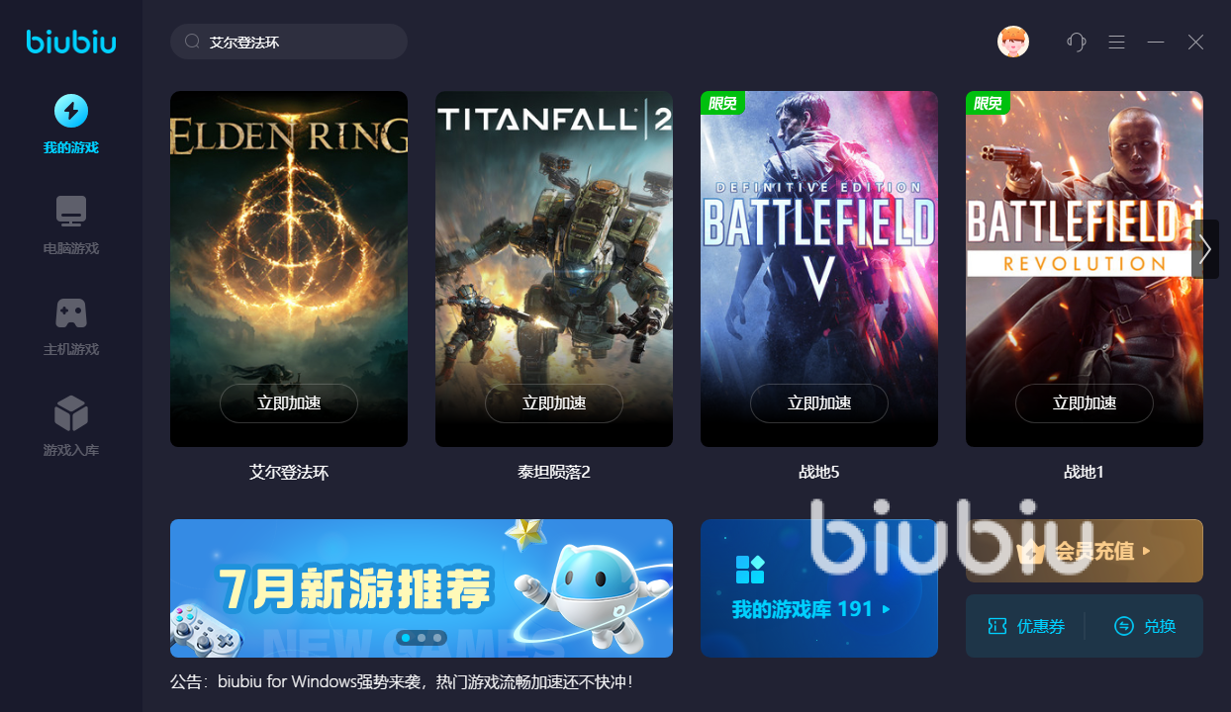Focus the search field with 艾尔登法环
Image resolution: width=1231 pixels, height=712 pixels.
(289, 42)
